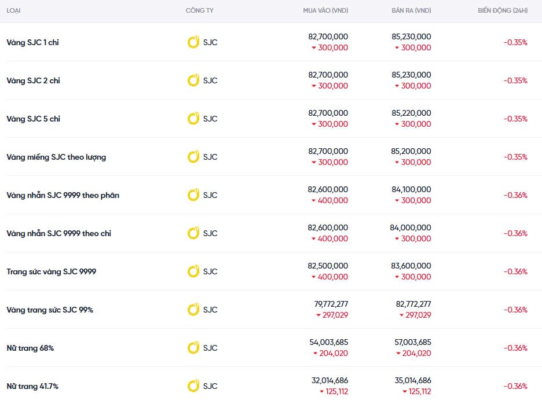Click the -0.36% change for Nữ trang 68%

click(x=515, y=348)
